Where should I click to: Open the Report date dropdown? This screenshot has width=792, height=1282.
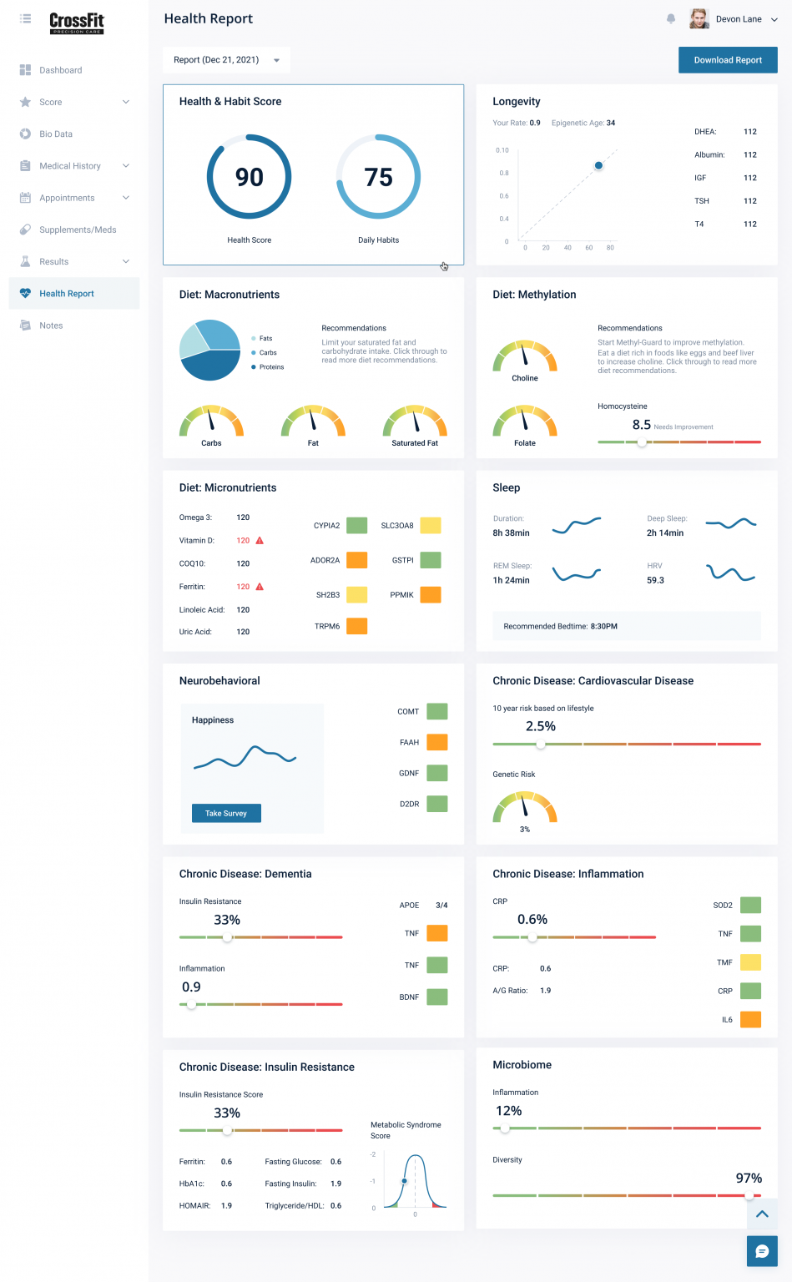[227, 60]
